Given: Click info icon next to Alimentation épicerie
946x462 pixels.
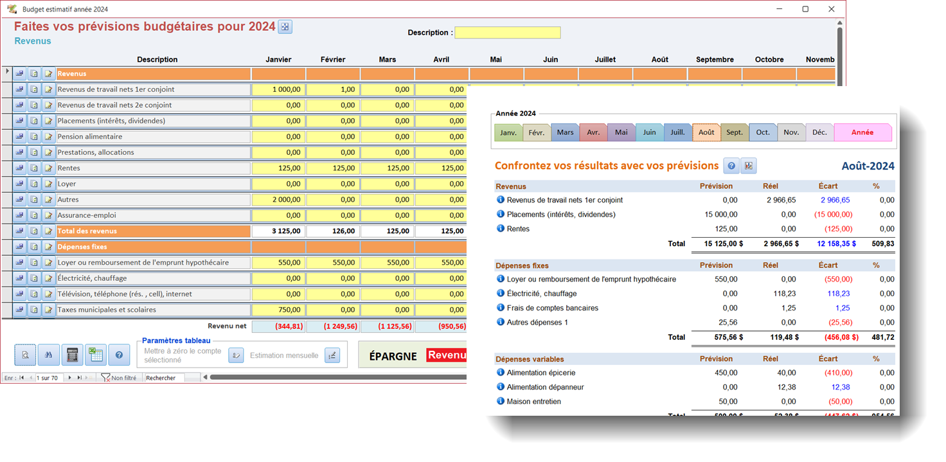Looking at the screenshot, I should click(501, 372).
